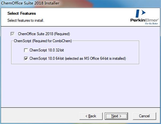The height and width of the screenshot is (124, 161).
Task: Click the 'ChemScript (Required for CombiChem)' group label
Action: (43, 41)
